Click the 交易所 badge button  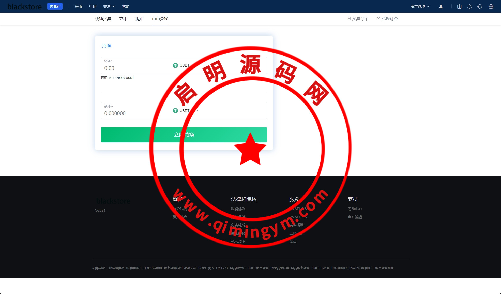pos(55,6)
